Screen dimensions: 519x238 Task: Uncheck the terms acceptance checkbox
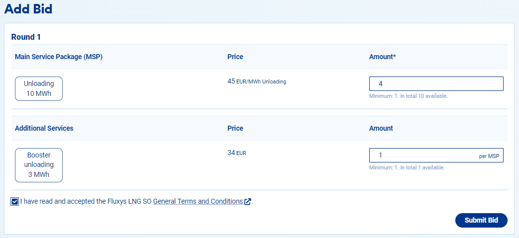pos(15,202)
